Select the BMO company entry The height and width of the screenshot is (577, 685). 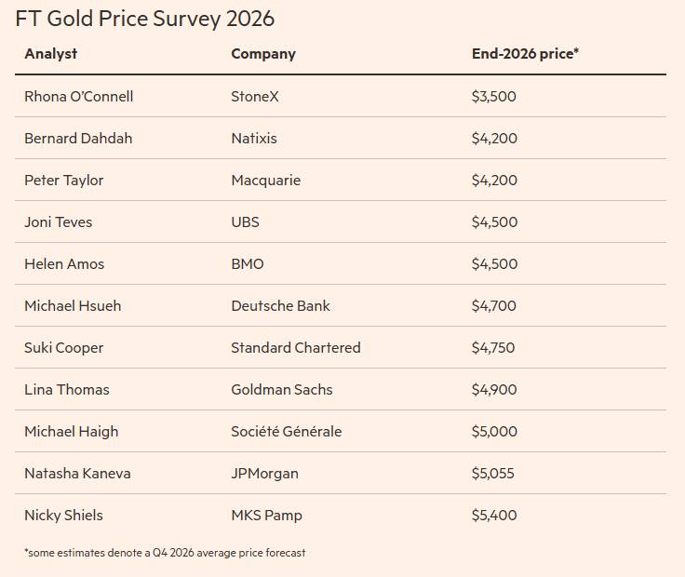[x=247, y=264]
